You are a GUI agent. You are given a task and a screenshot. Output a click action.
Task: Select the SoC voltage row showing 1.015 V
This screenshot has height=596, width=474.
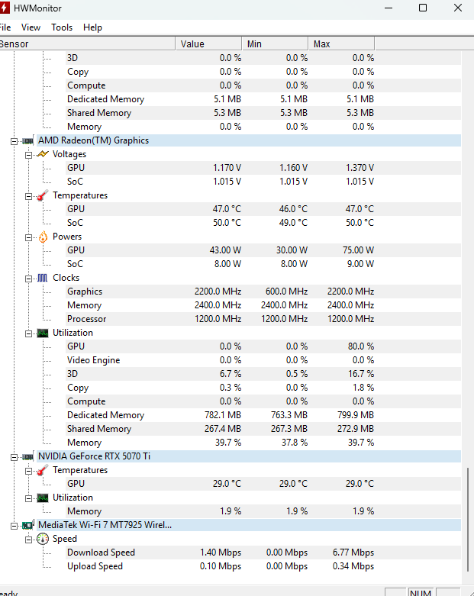263,182
